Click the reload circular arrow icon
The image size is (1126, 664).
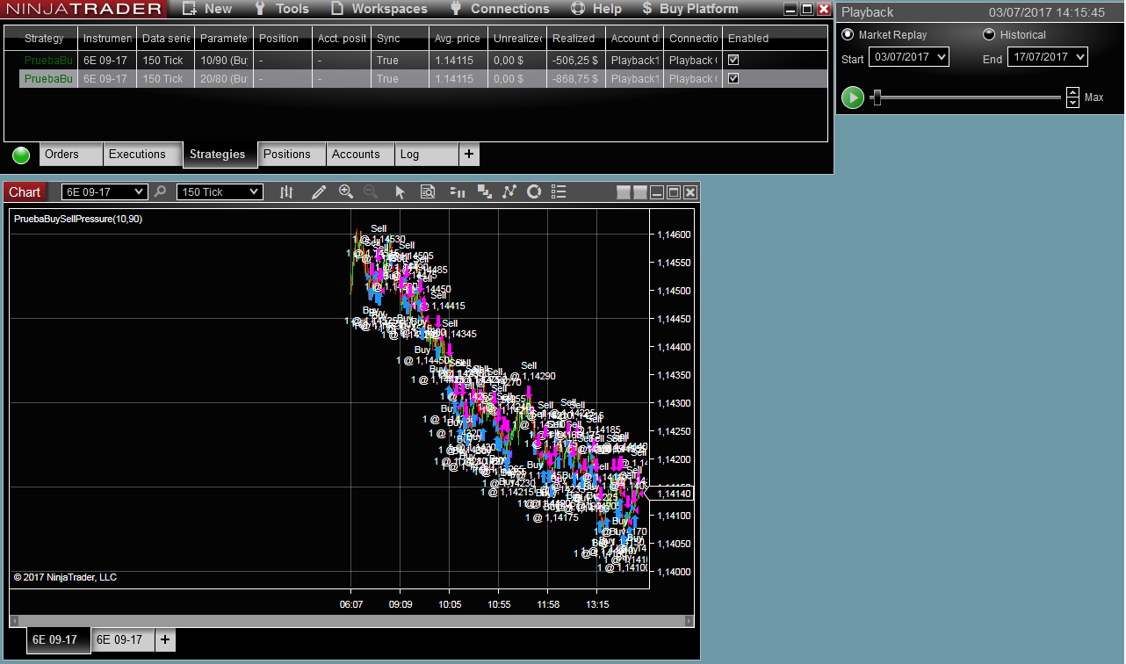533,192
